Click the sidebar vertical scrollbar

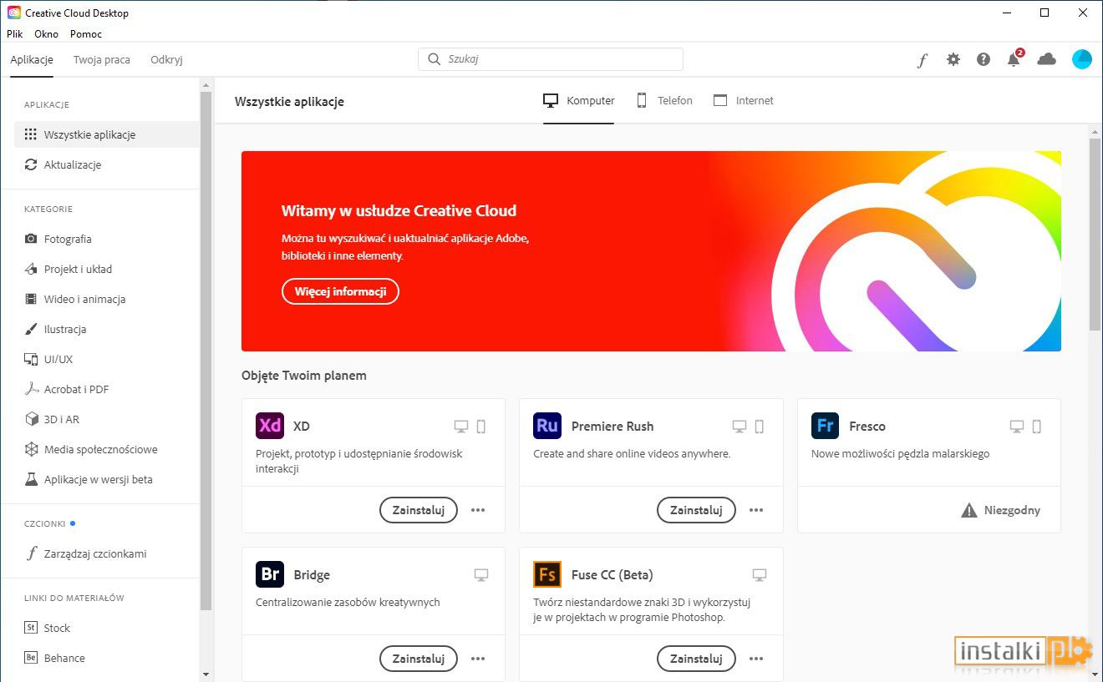206,351
